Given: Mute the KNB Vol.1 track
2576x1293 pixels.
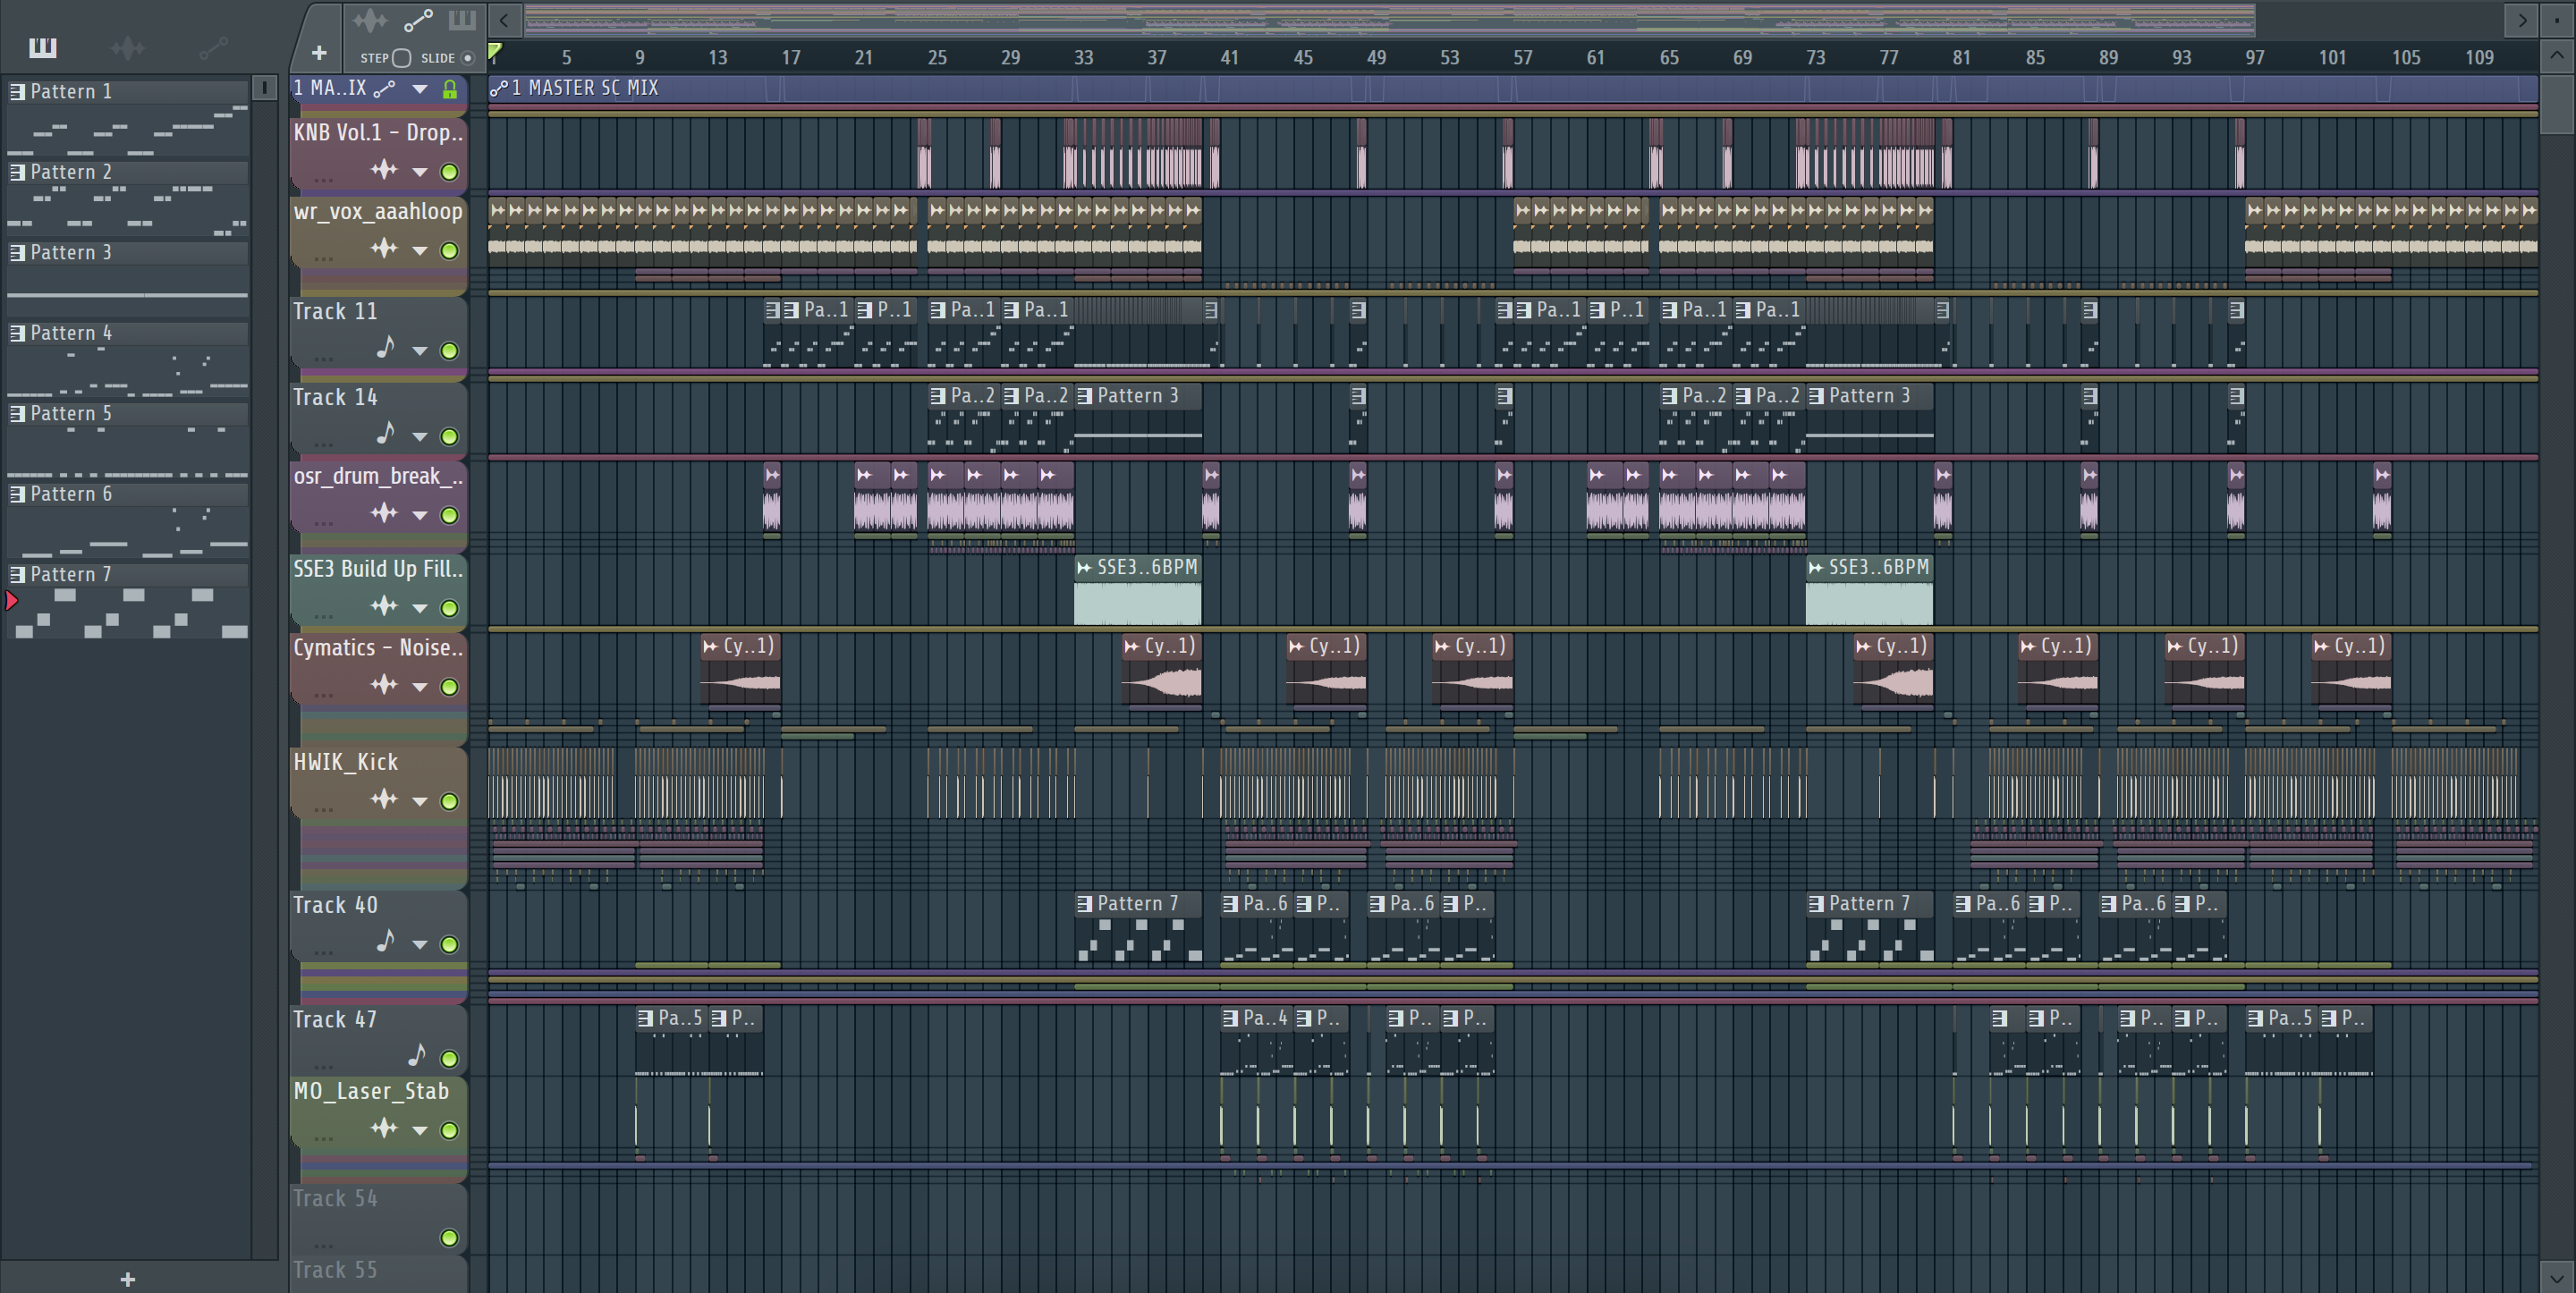Looking at the screenshot, I should point(450,172).
